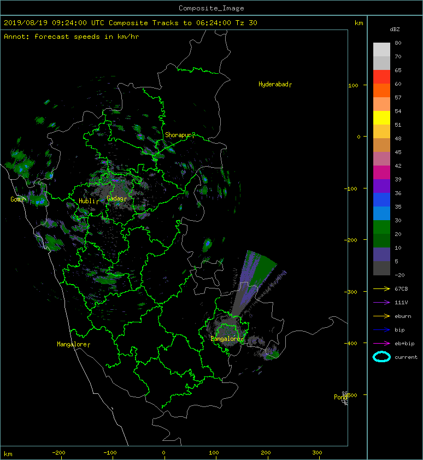Click the dark gray -20 dBZ swatch

point(381,268)
